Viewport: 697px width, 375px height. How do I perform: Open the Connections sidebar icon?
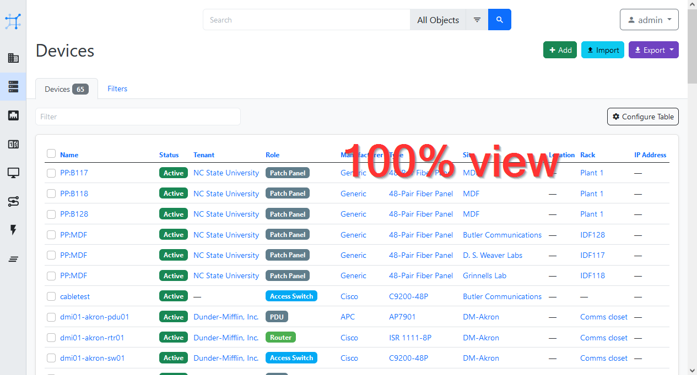pos(13,115)
